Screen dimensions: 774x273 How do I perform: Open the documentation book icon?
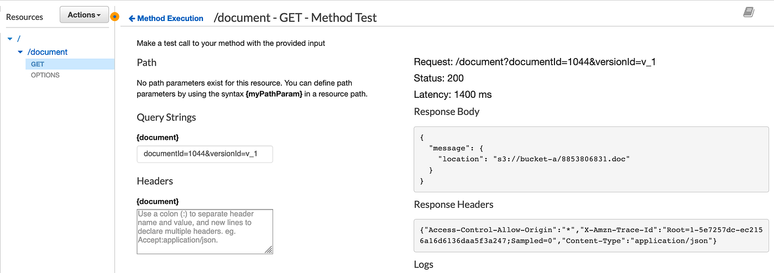click(x=749, y=12)
